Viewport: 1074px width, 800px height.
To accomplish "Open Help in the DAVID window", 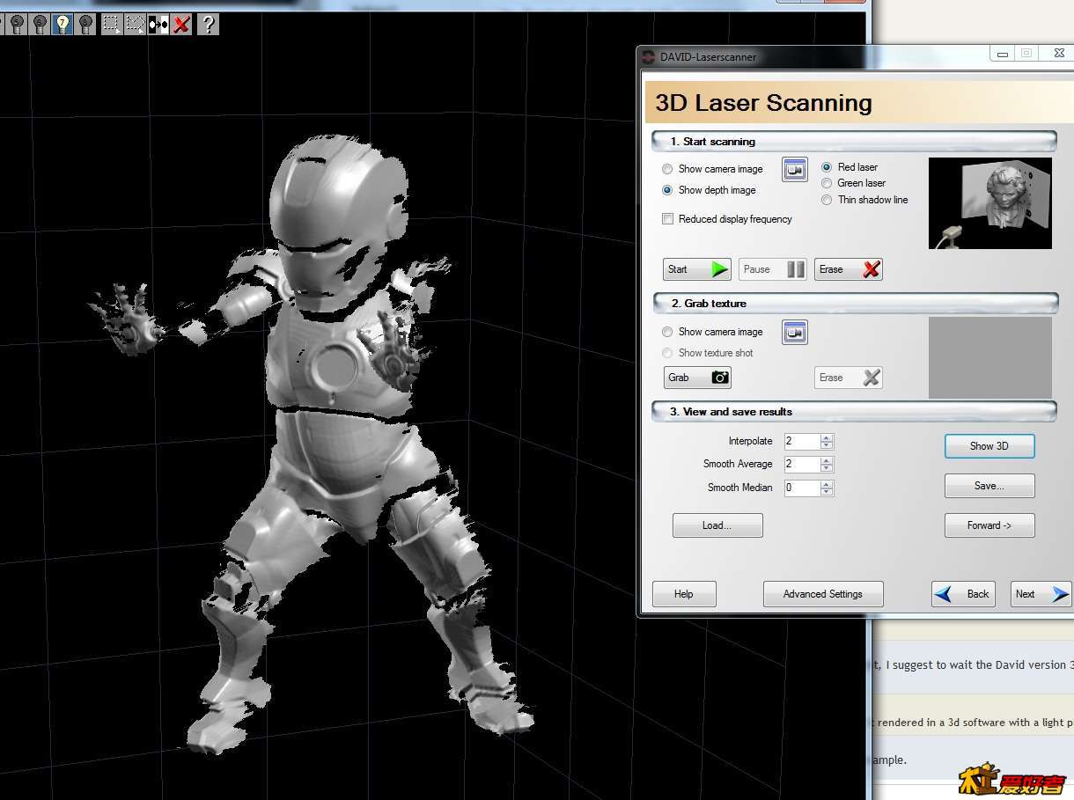I will coord(684,594).
